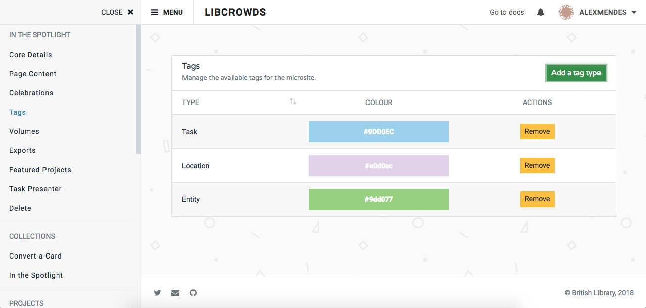Click the LIBCROWDS home link
The width and height of the screenshot is (646, 308).
tap(236, 12)
